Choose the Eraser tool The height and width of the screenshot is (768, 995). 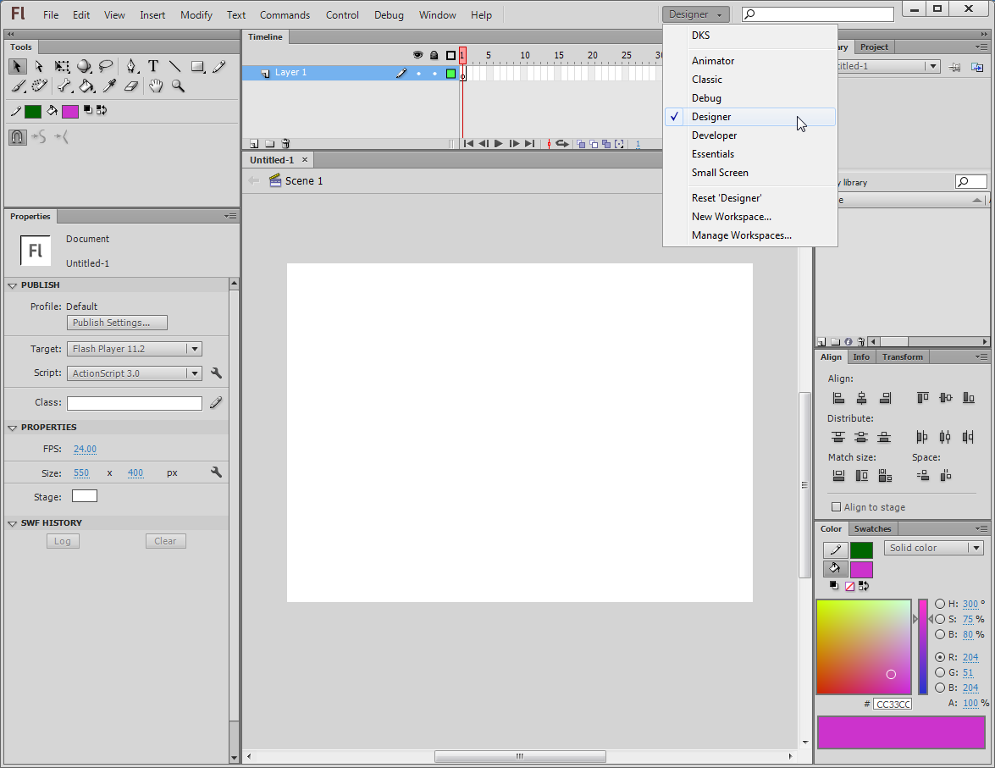coord(130,86)
